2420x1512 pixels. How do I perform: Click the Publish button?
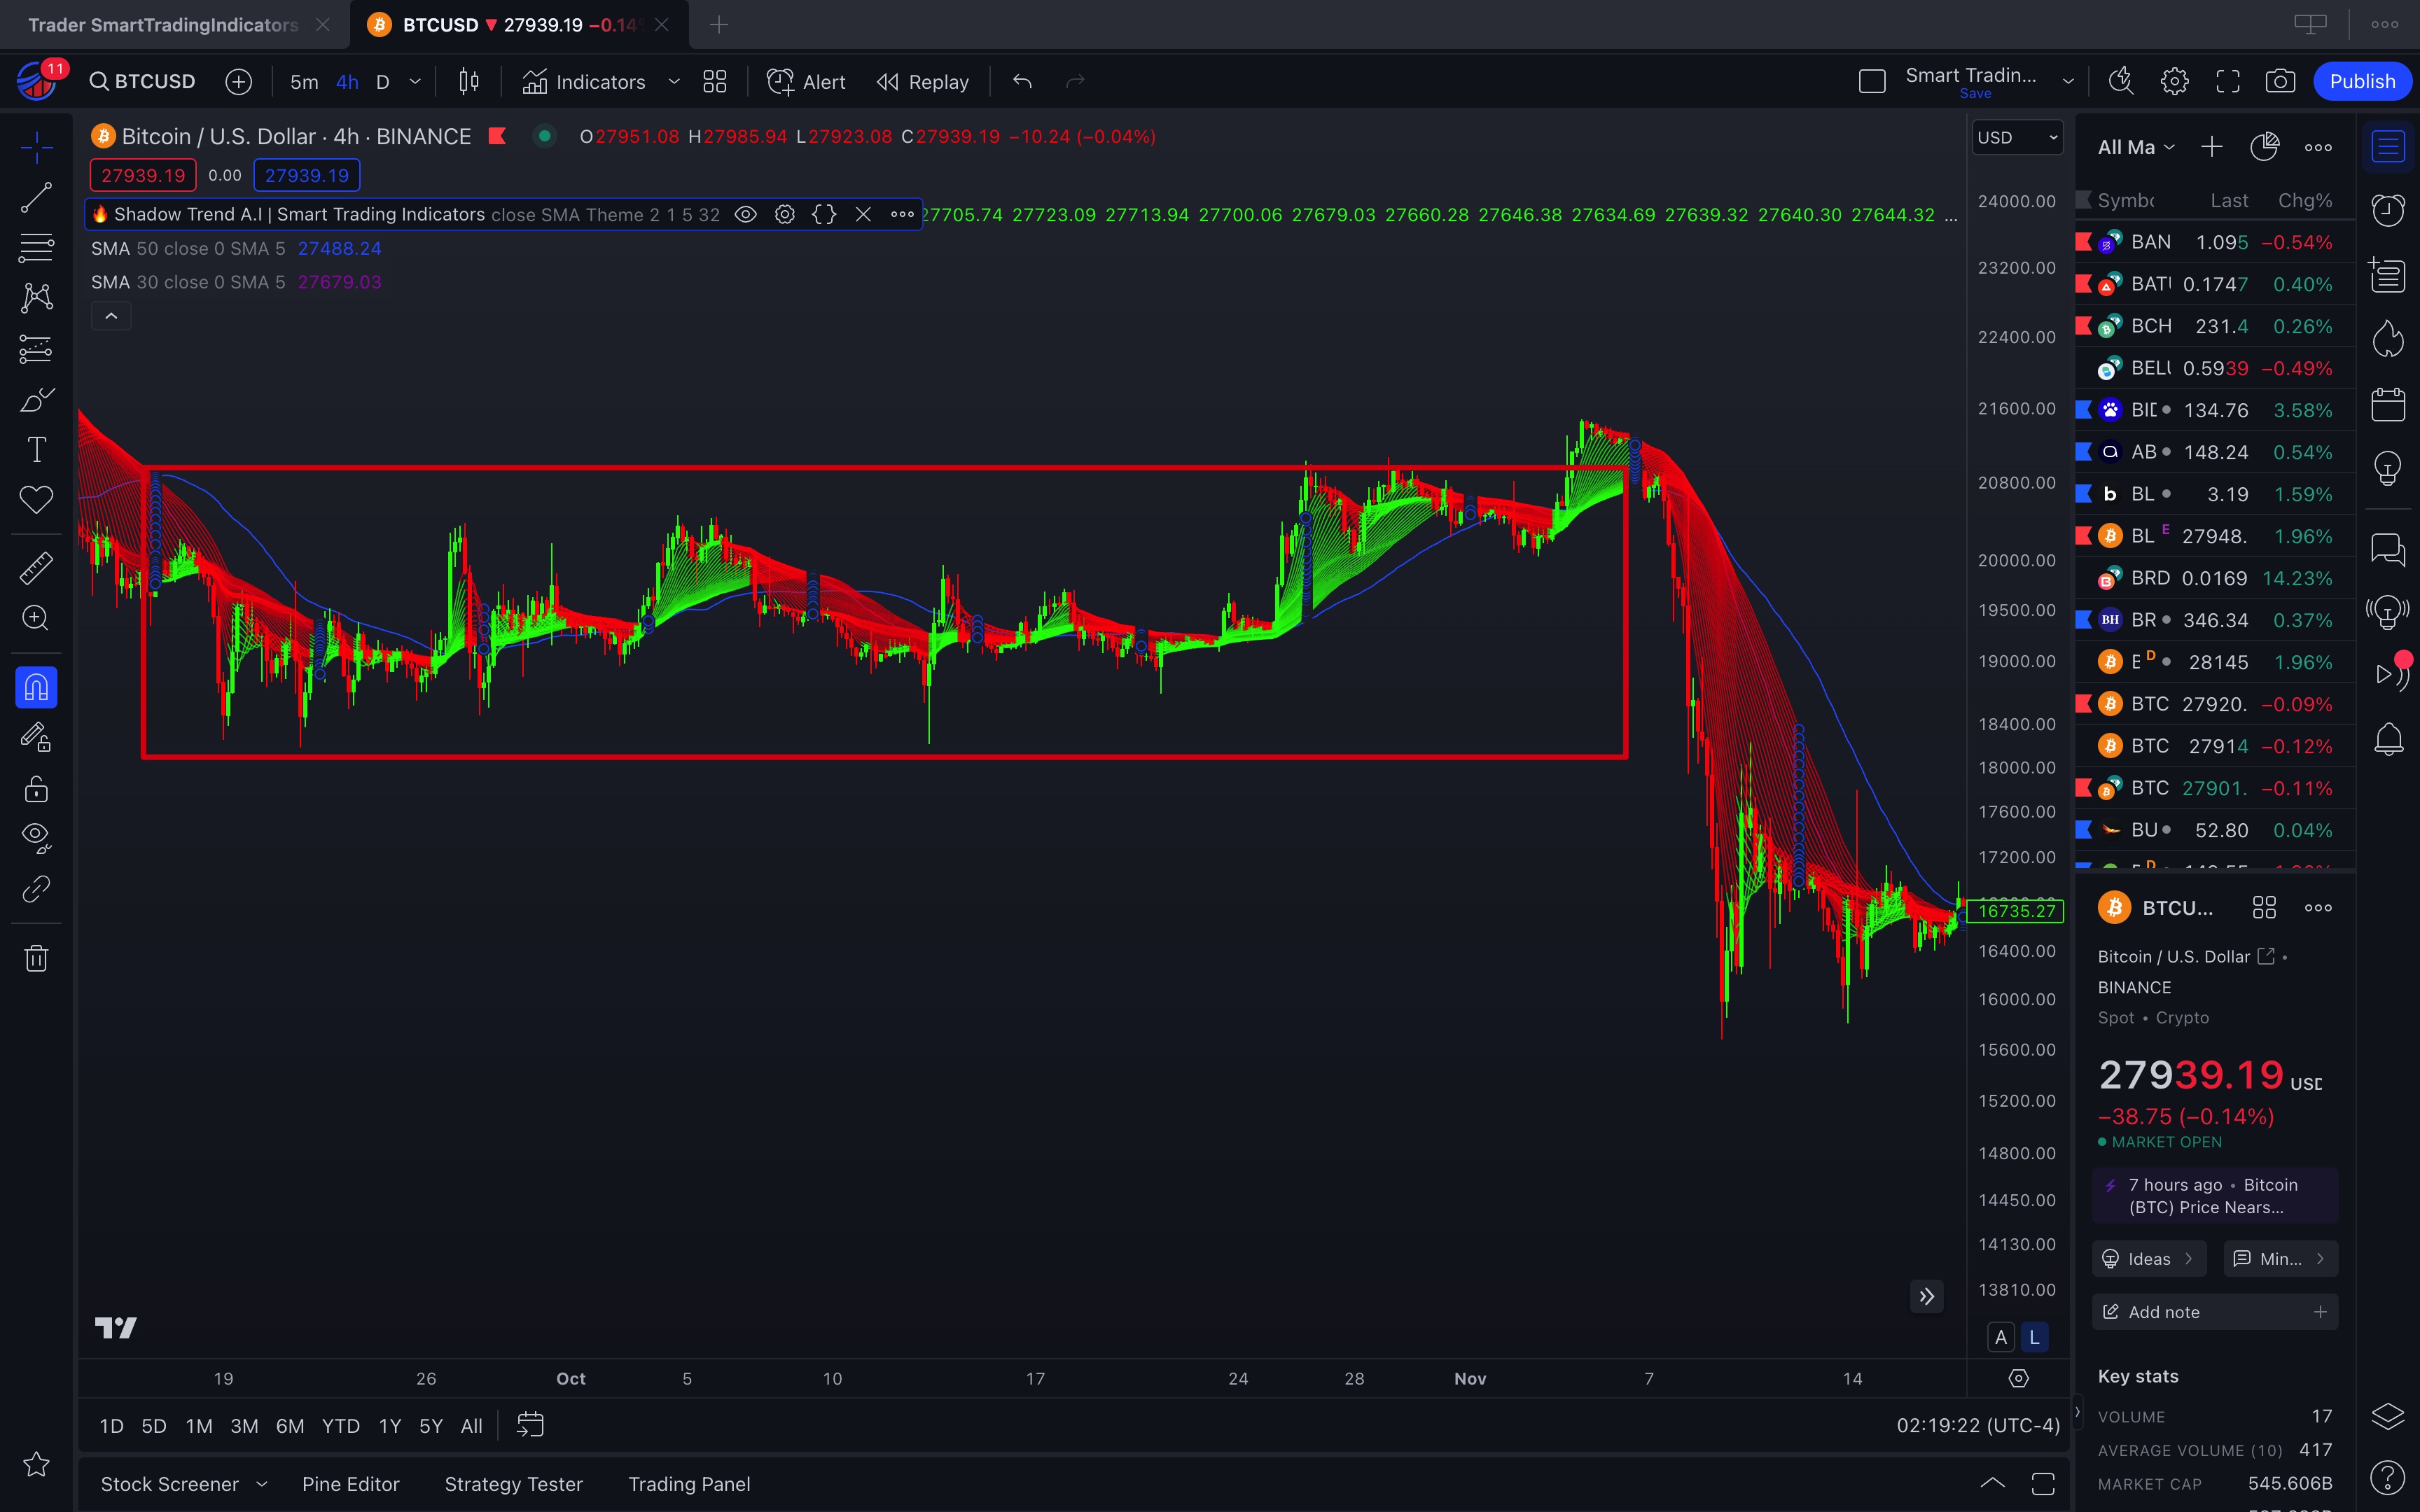[2361, 82]
